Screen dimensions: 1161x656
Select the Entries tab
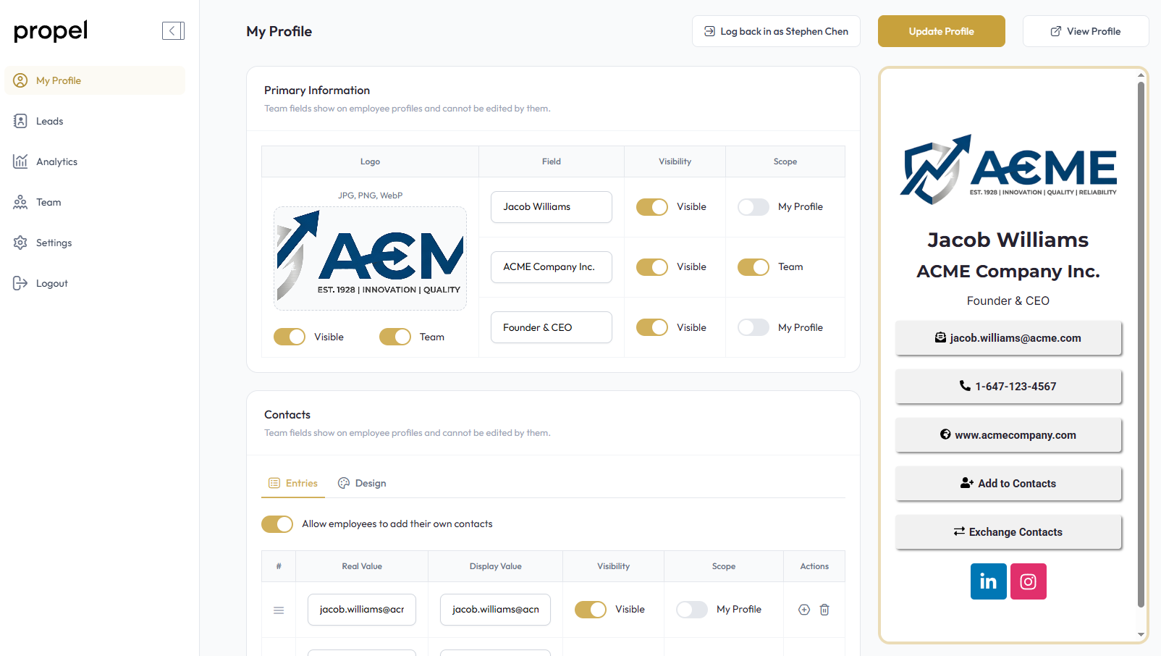tap(293, 483)
